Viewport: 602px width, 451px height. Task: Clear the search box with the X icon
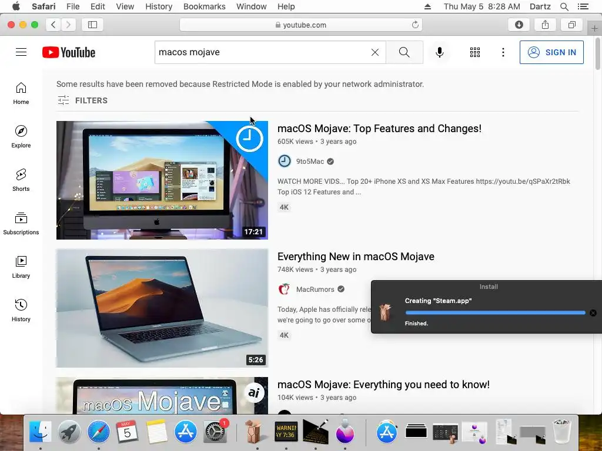375,52
